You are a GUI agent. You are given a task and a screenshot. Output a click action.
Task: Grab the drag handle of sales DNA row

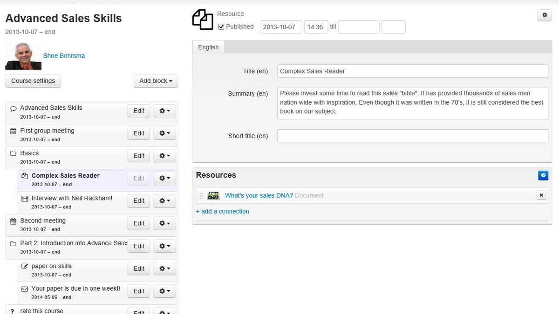tap(201, 196)
